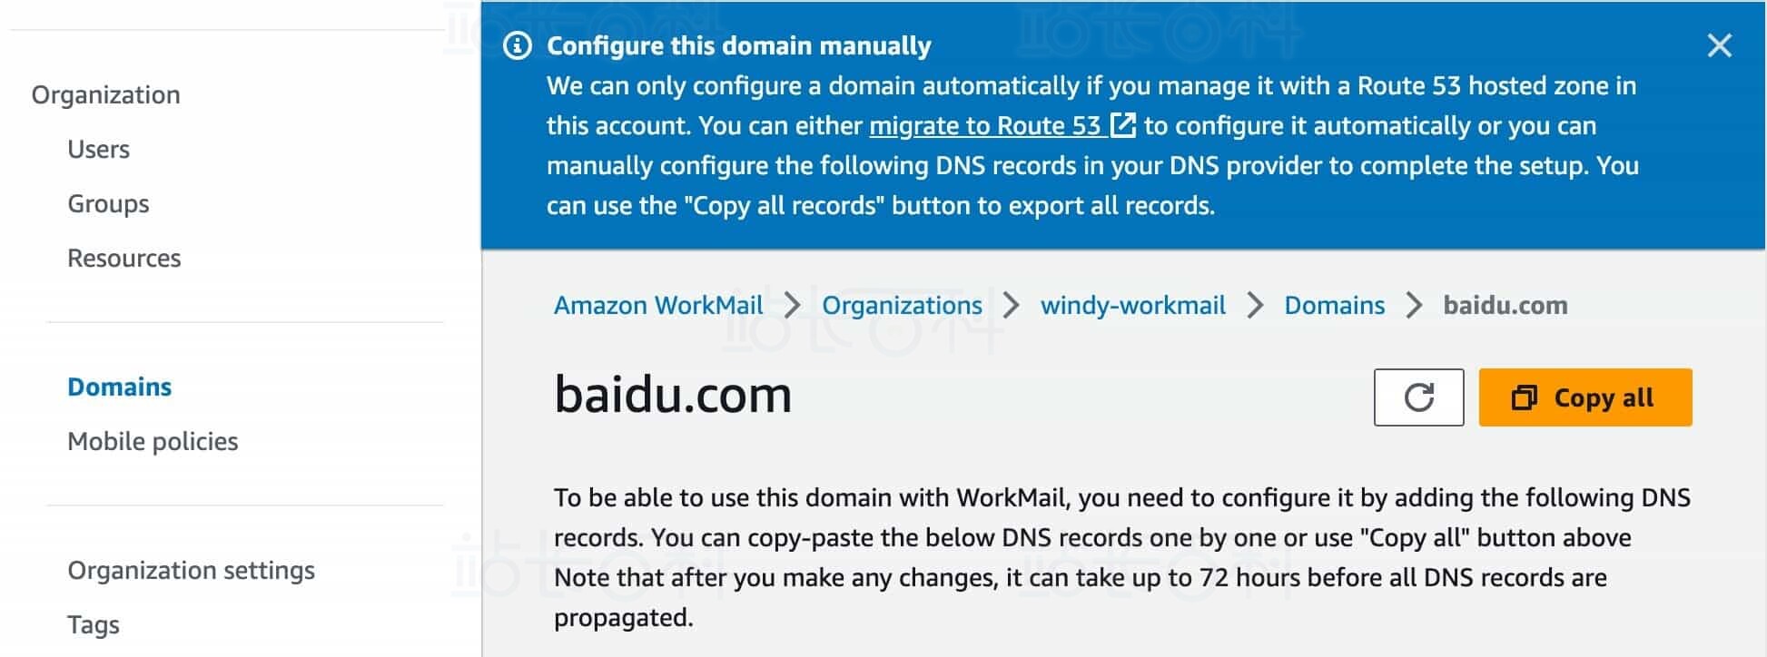Viewport: 1767px width, 657px height.
Task: Open Users in the sidebar
Action: (x=98, y=149)
